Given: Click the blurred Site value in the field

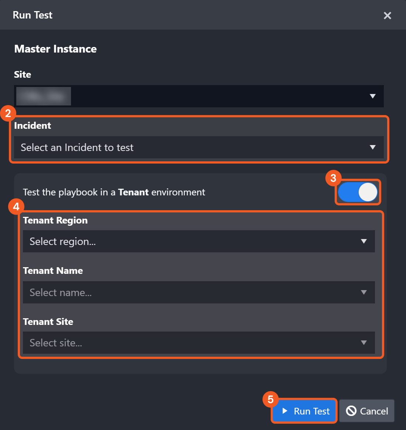Looking at the screenshot, I should pyautogui.click(x=44, y=96).
